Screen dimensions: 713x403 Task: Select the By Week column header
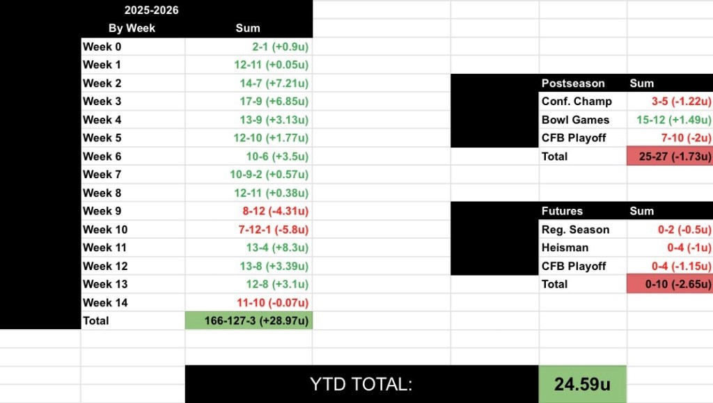tap(133, 28)
